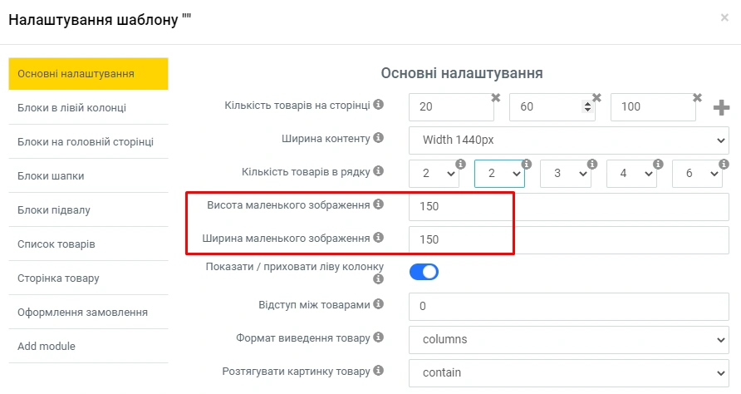Remove the 20 products-per-page value
741x394 pixels.
496,97
